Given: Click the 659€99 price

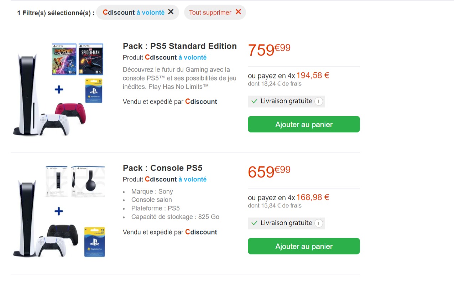Looking at the screenshot, I should (x=269, y=172).
